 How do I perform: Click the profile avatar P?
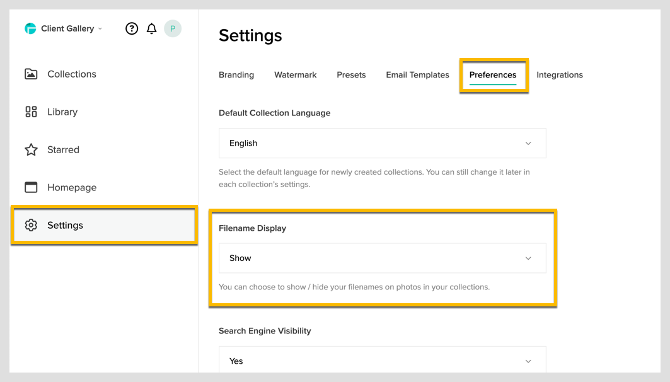pyautogui.click(x=173, y=28)
